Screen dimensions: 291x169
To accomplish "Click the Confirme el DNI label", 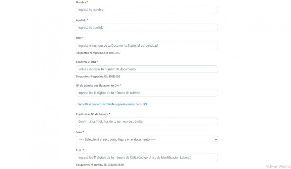I will coord(86,62).
